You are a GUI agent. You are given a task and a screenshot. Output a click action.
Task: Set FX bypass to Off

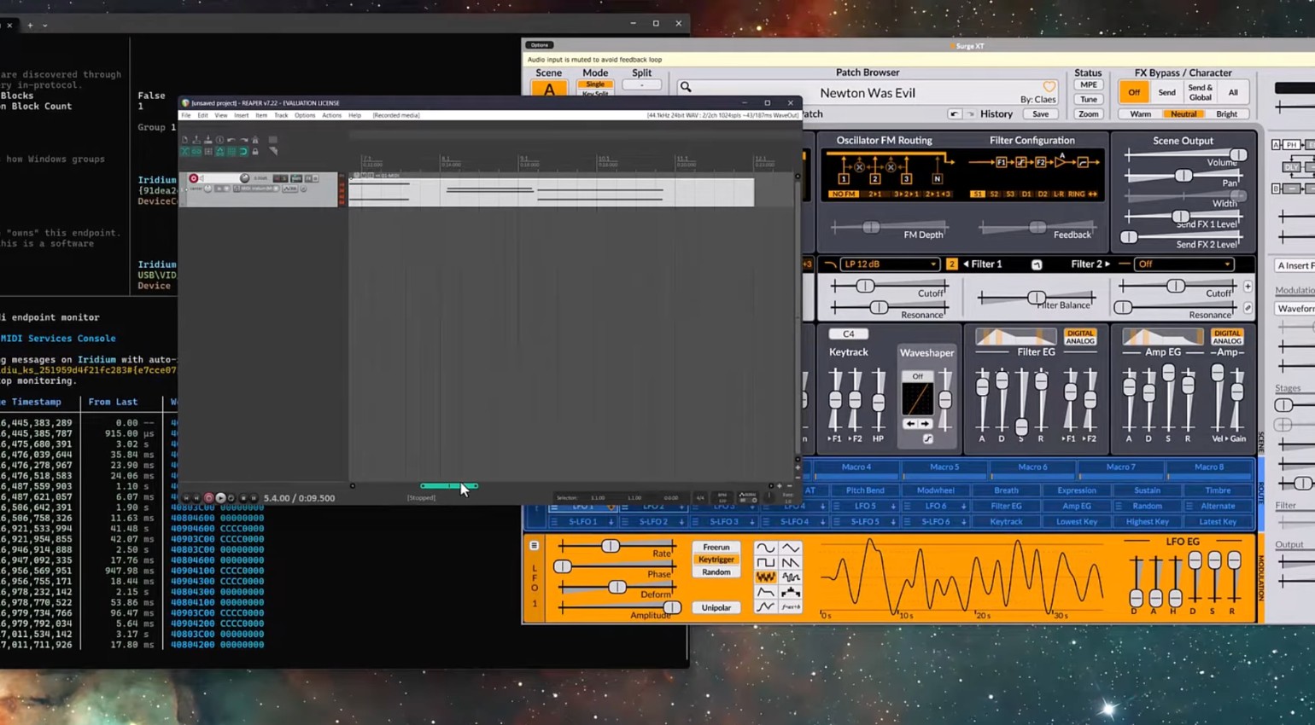coord(1134,92)
